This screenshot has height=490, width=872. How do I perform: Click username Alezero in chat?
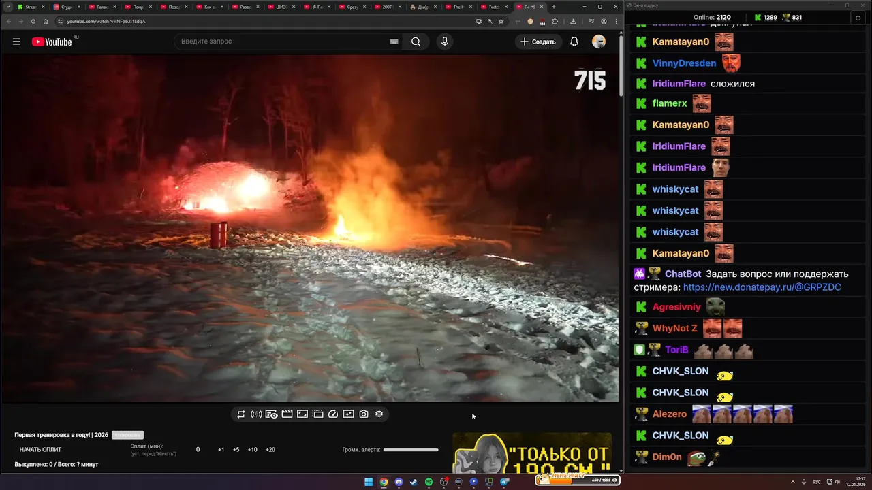tap(670, 414)
